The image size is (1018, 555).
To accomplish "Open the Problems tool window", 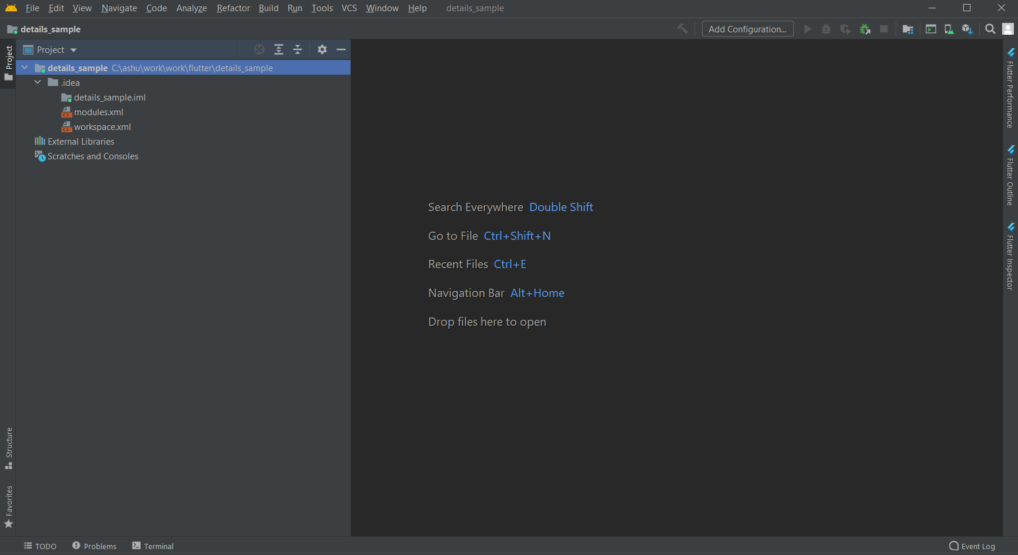I will [x=94, y=546].
